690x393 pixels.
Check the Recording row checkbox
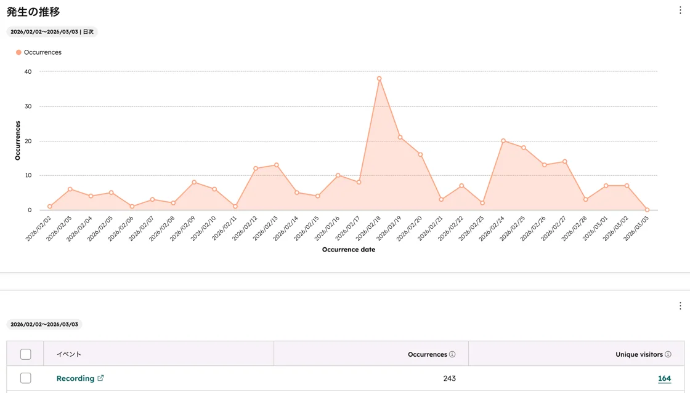tap(25, 378)
